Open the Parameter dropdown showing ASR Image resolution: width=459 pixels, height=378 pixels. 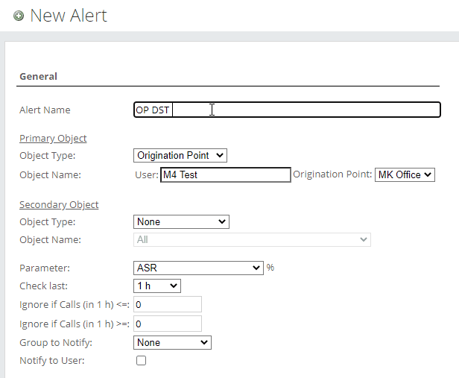[198, 268]
